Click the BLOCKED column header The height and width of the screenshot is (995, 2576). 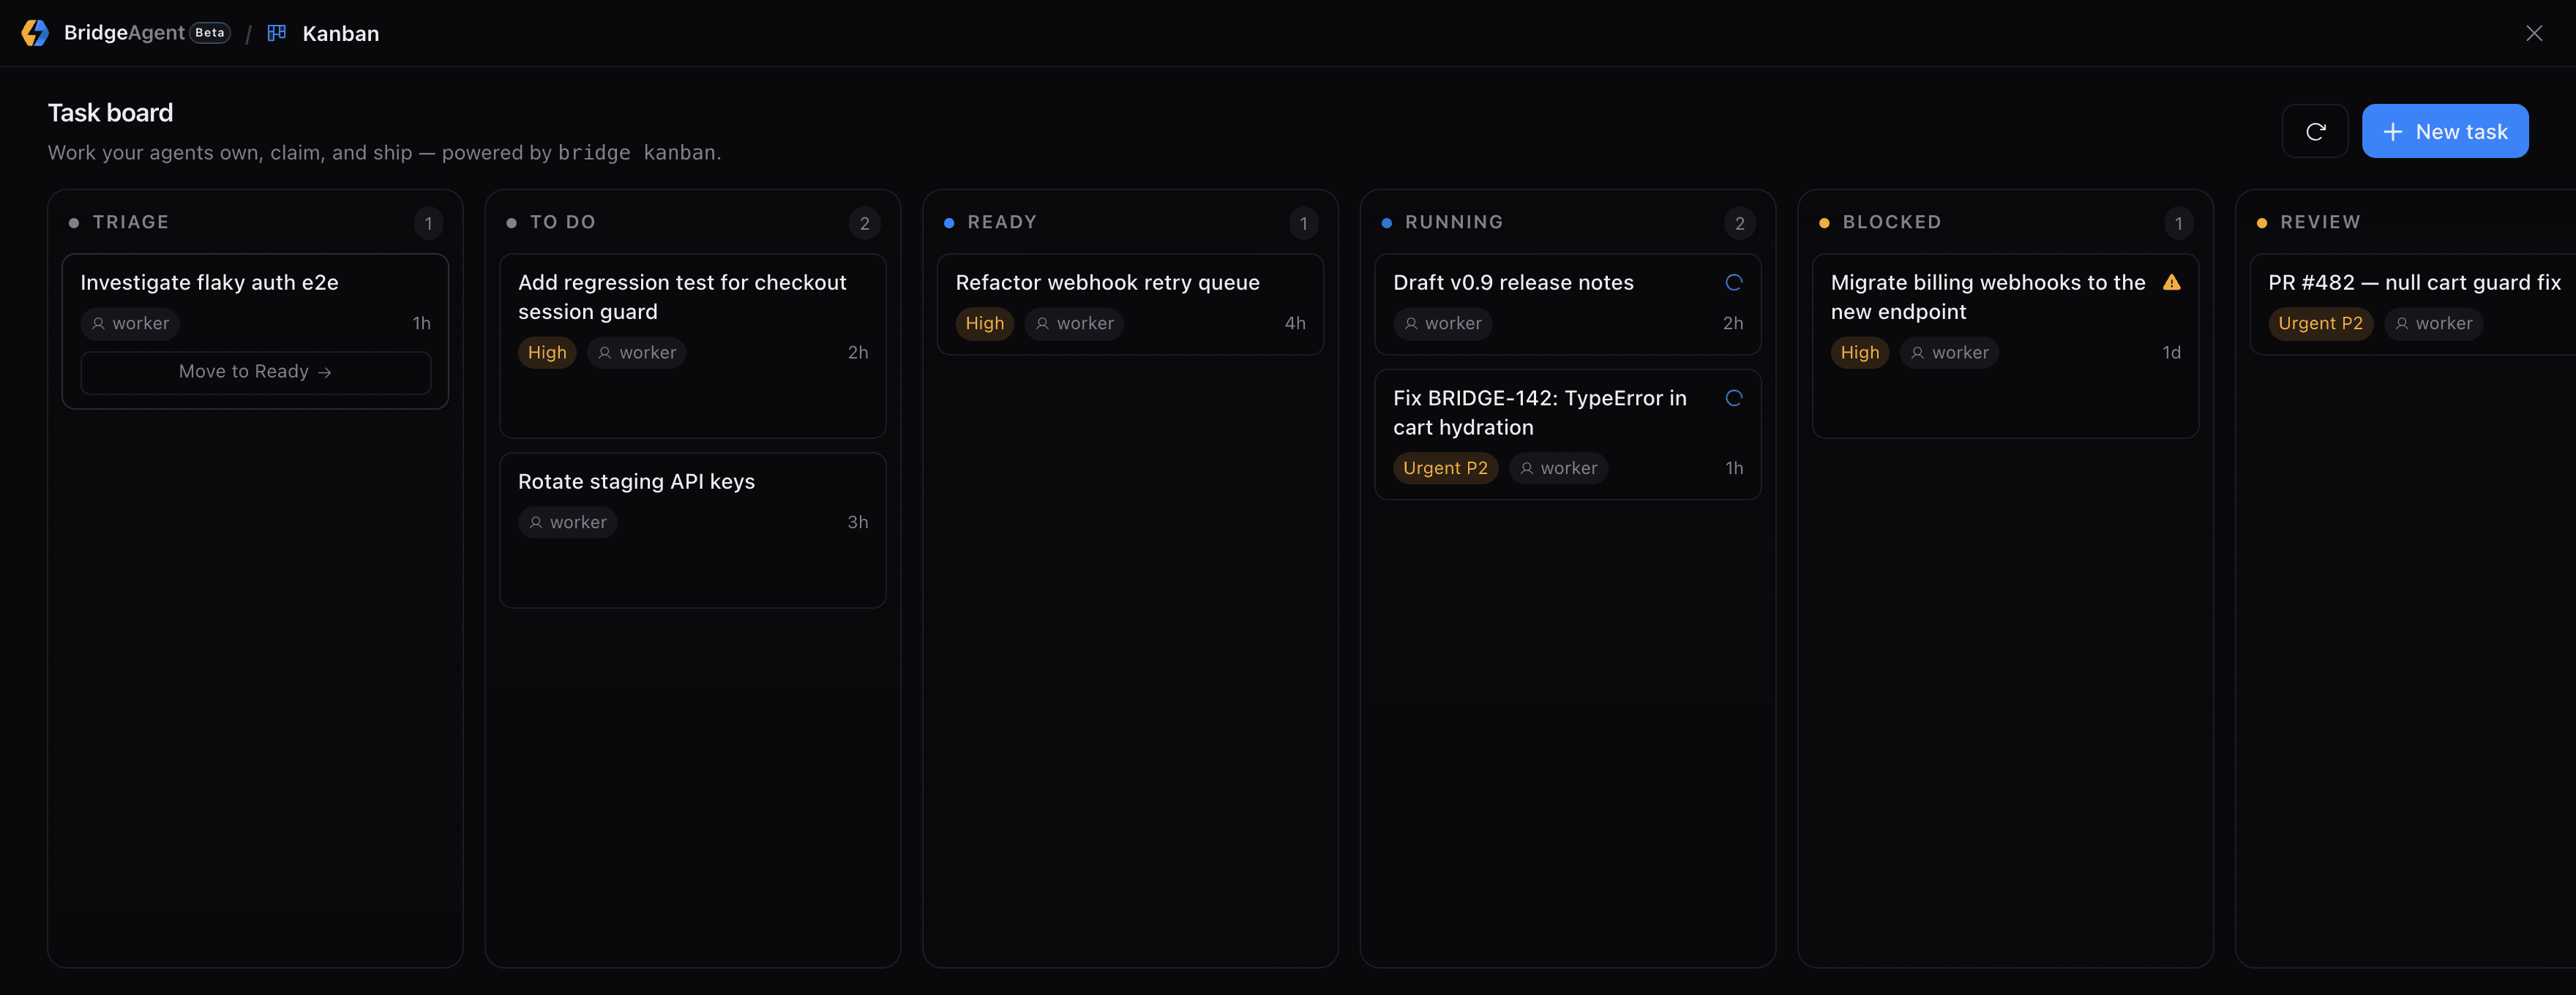pyautogui.click(x=1892, y=222)
